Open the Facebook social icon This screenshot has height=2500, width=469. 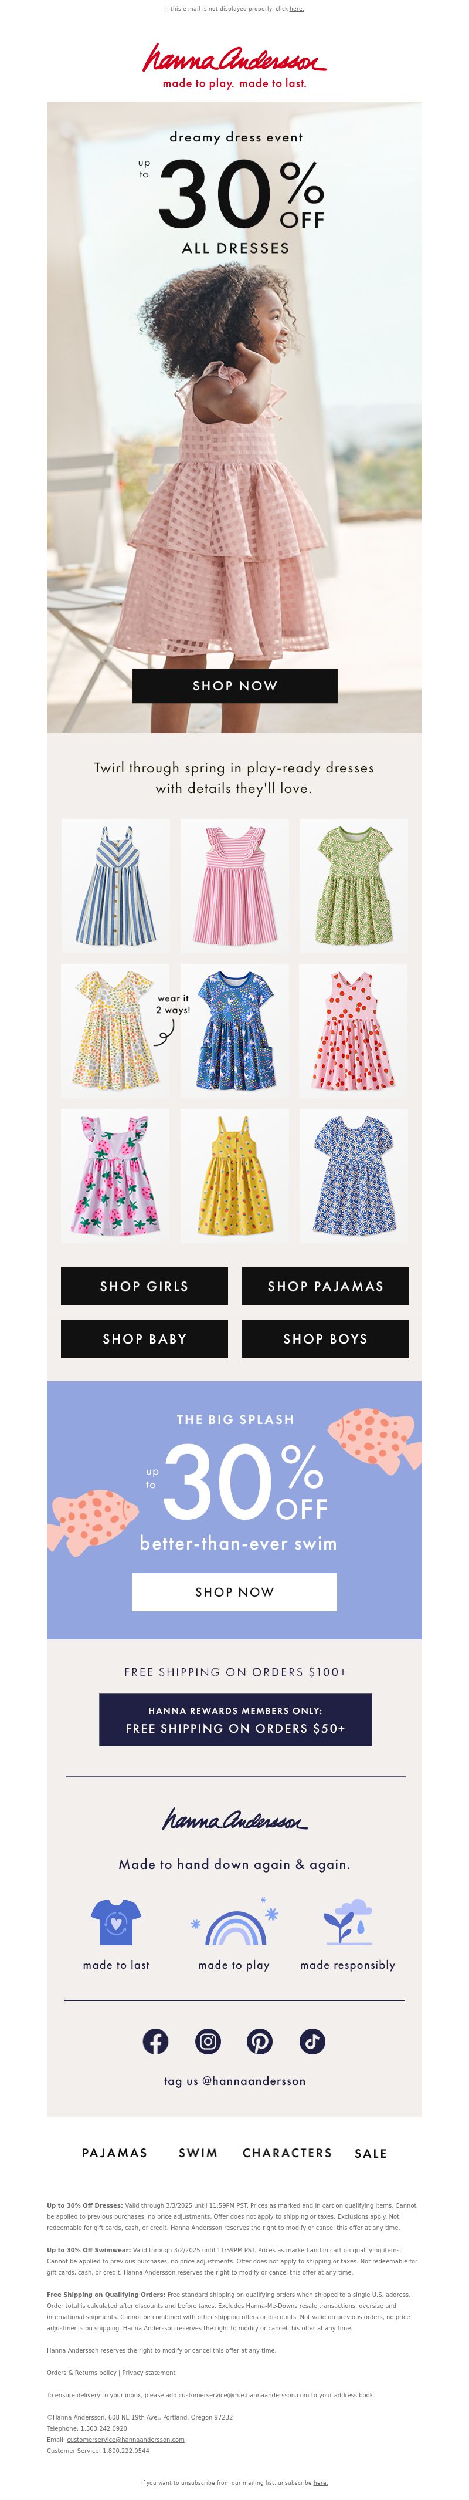156,2042
